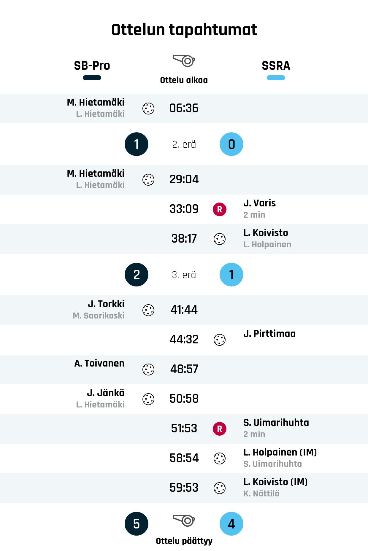The width and height of the screenshot is (368, 551).
Task: Click the whistle icon above Ottelu päättyy
Action: coord(184,520)
